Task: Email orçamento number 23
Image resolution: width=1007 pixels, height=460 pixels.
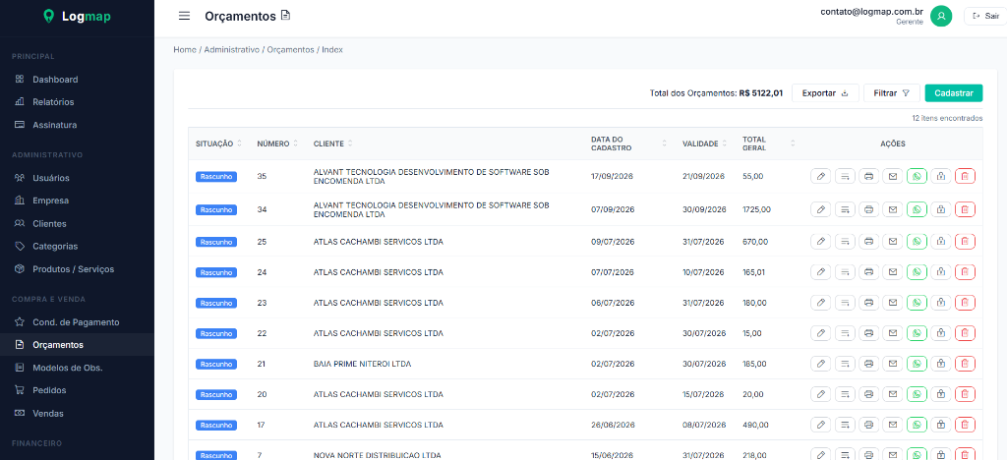Action: [x=893, y=302]
